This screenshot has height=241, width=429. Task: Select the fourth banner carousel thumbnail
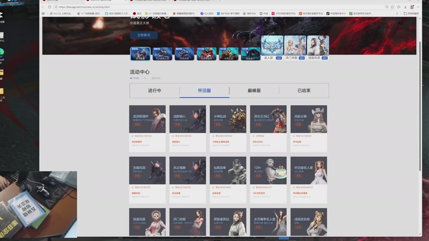click(x=206, y=54)
